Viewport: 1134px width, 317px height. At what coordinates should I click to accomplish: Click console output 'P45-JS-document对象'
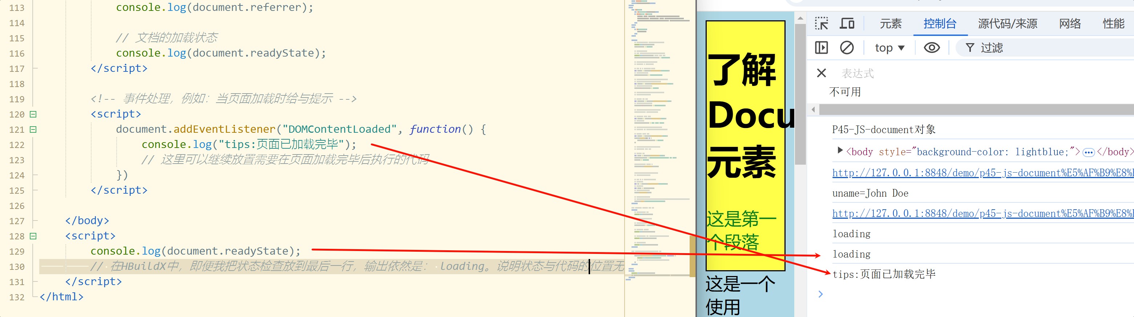click(x=884, y=129)
